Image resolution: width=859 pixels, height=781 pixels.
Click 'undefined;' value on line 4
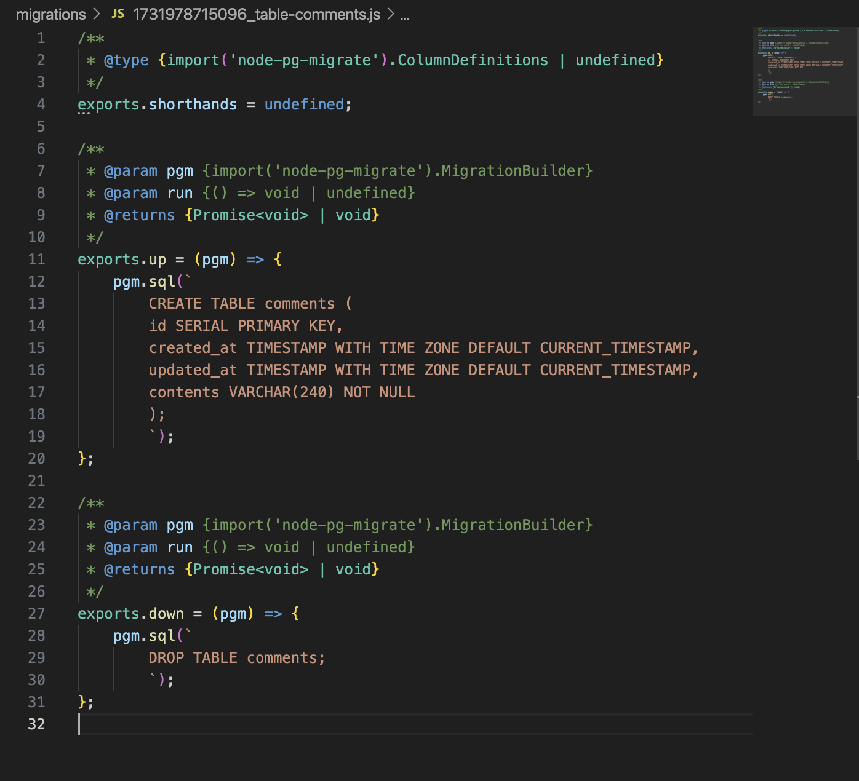[x=308, y=105]
